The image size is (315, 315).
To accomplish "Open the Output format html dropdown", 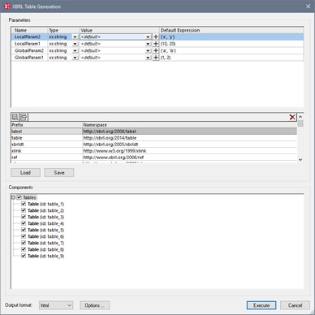I will point(56,305).
